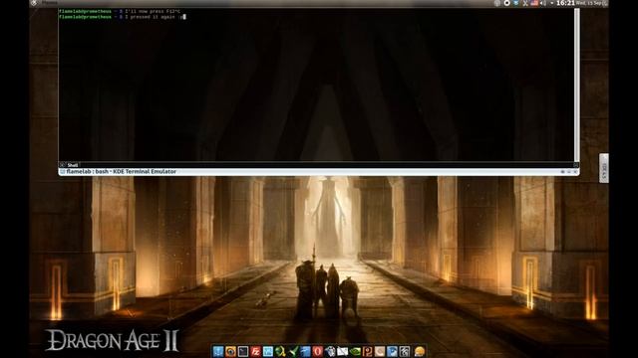Launch the beige swirl icon in the dock

[x=380, y=351]
